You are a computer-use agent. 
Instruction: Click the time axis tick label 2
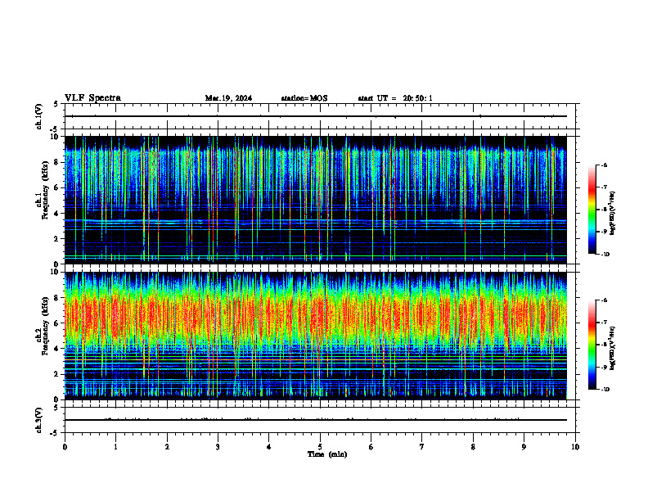tap(167, 447)
